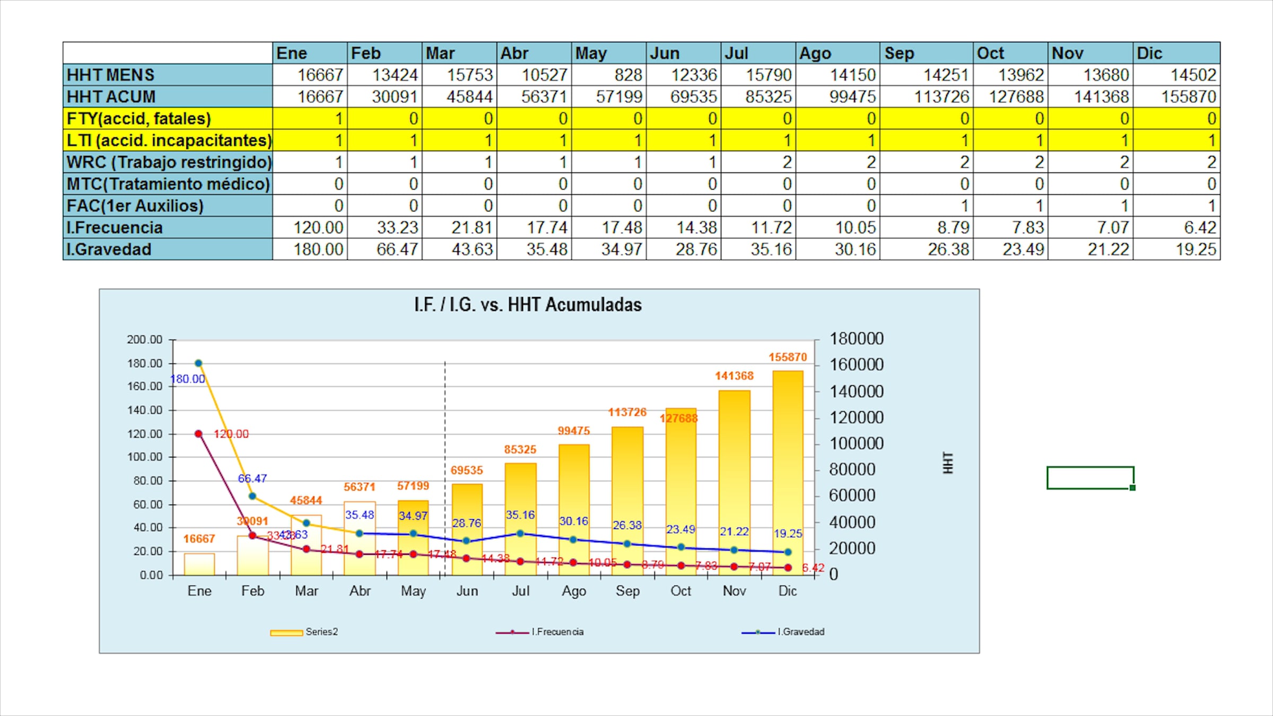Click the Ene gravedad marker at 180.00
The image size is (1273, 716).
coord(198,363)
